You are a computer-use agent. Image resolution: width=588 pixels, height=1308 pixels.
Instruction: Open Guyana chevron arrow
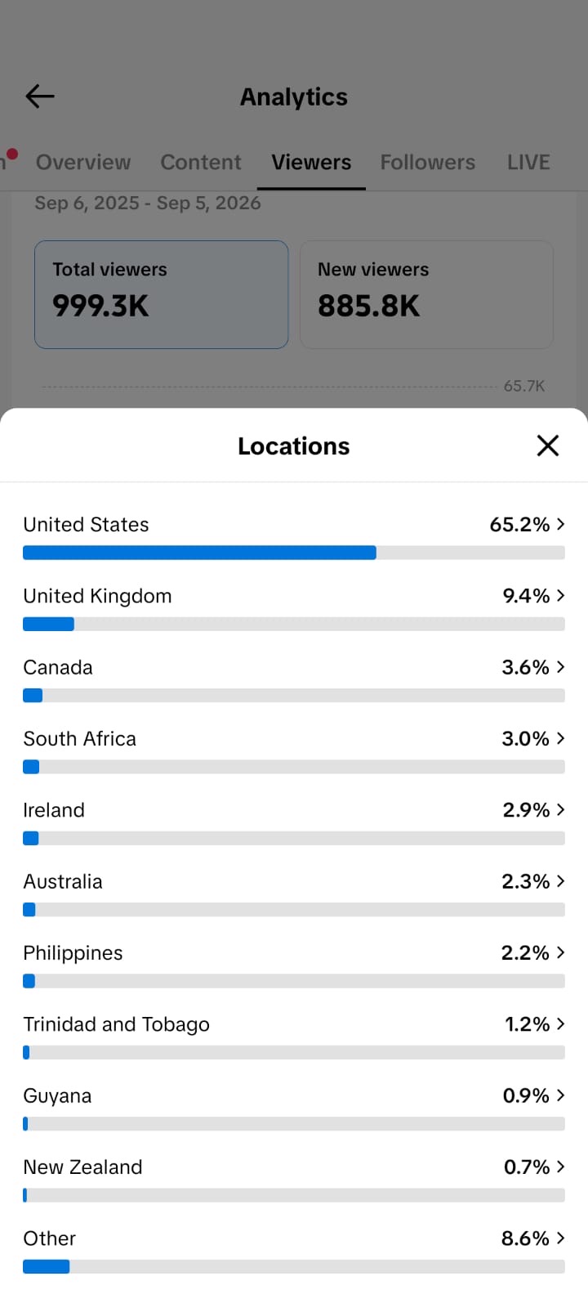(560, 1095)
